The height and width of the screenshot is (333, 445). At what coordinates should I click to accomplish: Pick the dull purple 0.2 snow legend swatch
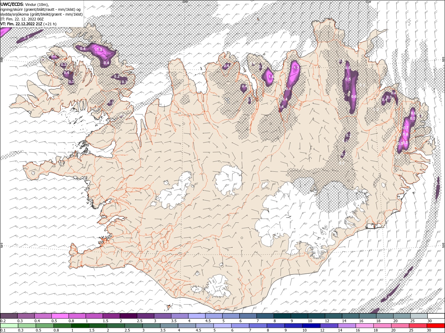9,316
